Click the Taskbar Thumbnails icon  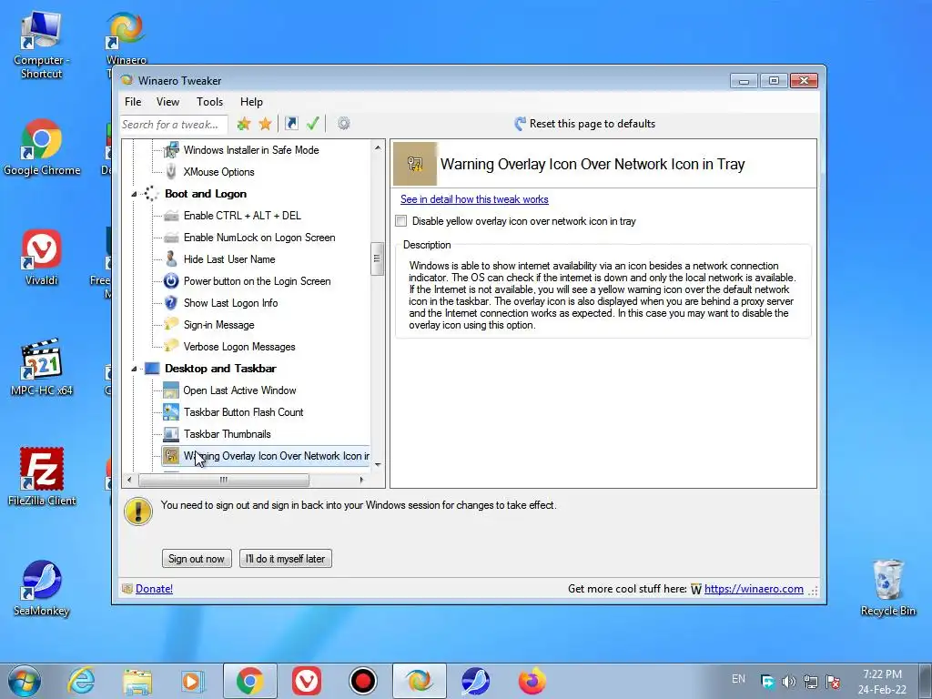pyautogui.click(x=171, y=434)
